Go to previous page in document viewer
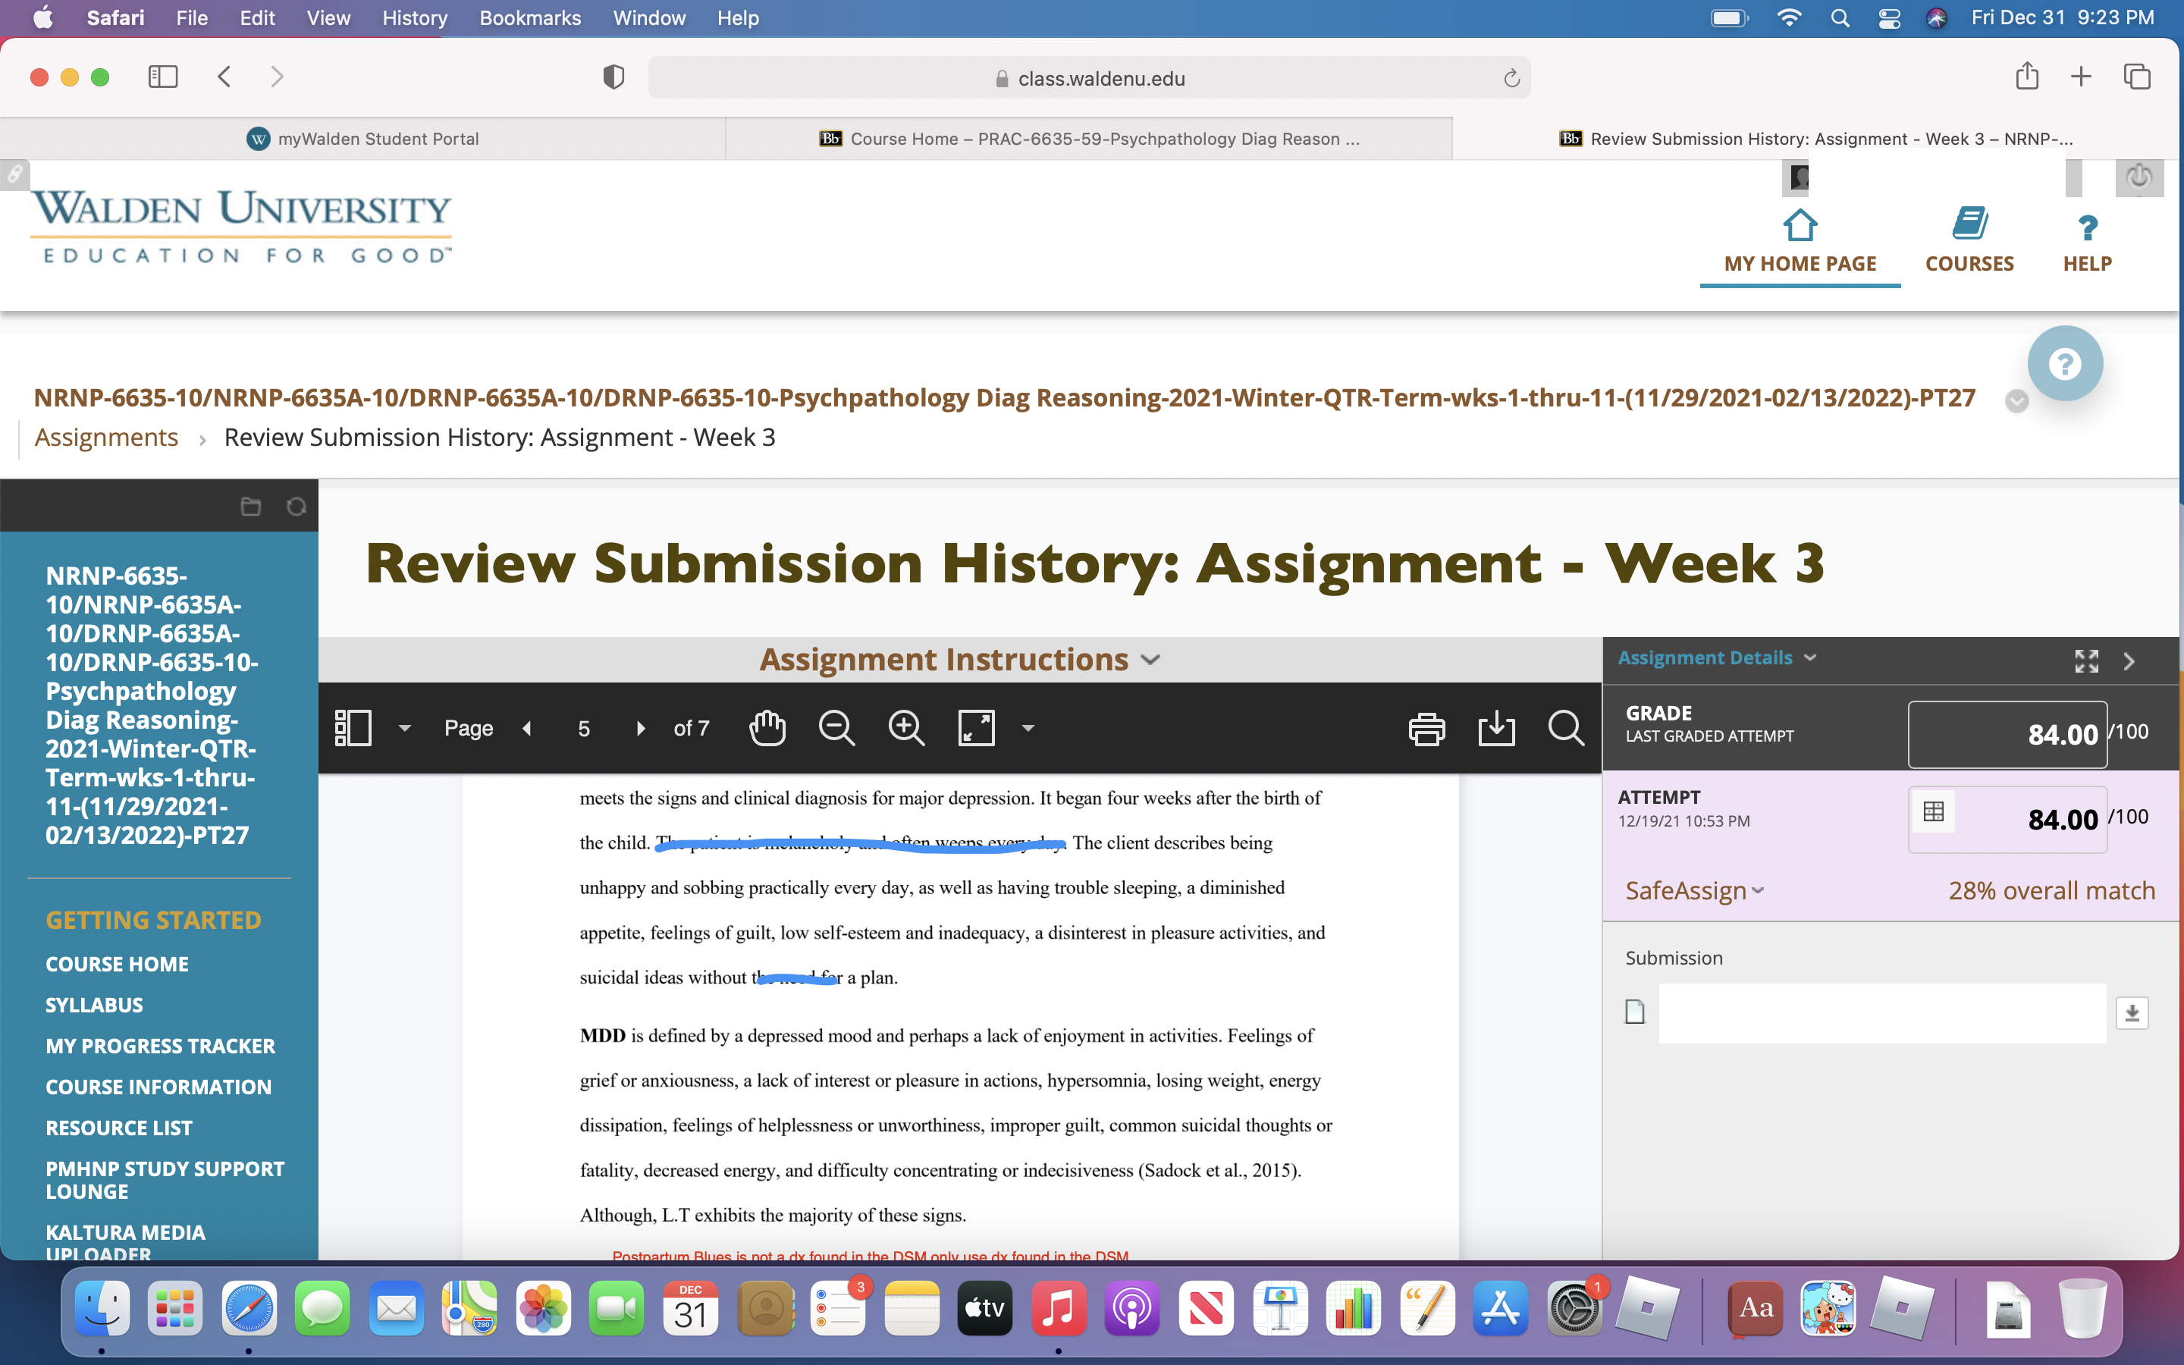The height and width of the screenshot is (1365, 2184). coord(527,728)
